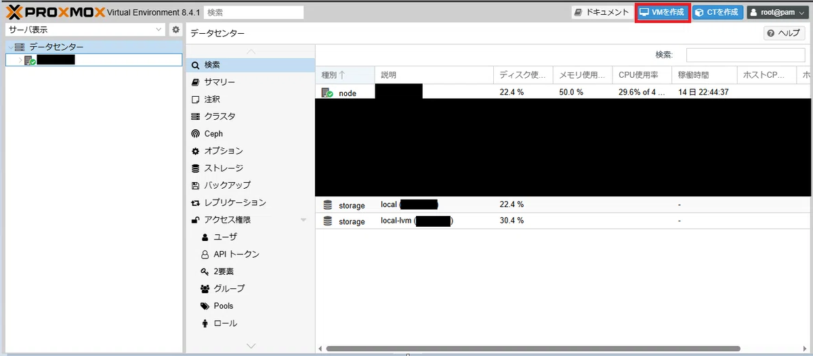Open the クラスタ menu item
Image resolution: width=813 pixels, height=356 pixels.
click(250, 116)
